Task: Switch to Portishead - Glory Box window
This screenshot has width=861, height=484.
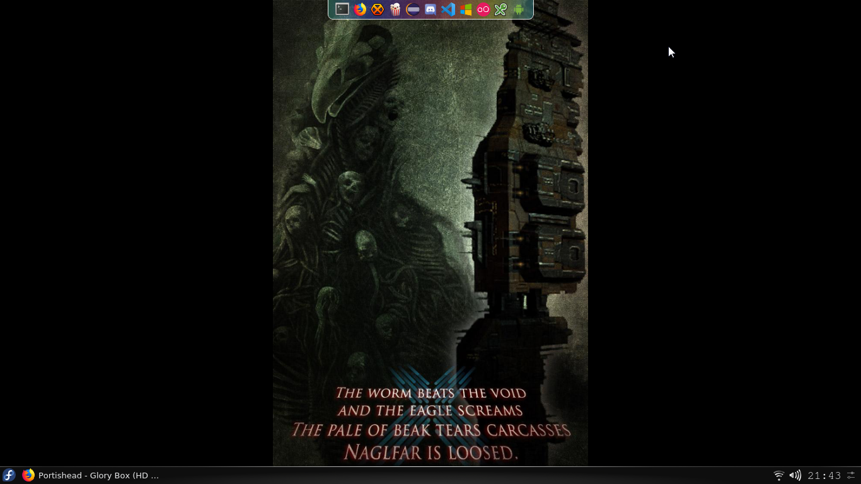Action: click(x=98, y=475)
